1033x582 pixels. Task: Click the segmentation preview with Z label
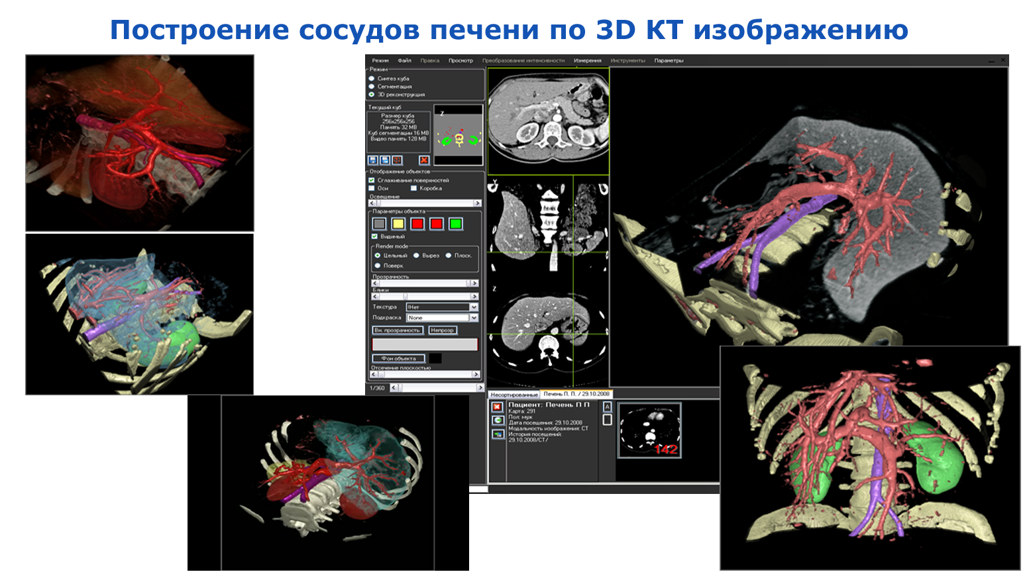point(459,135)
